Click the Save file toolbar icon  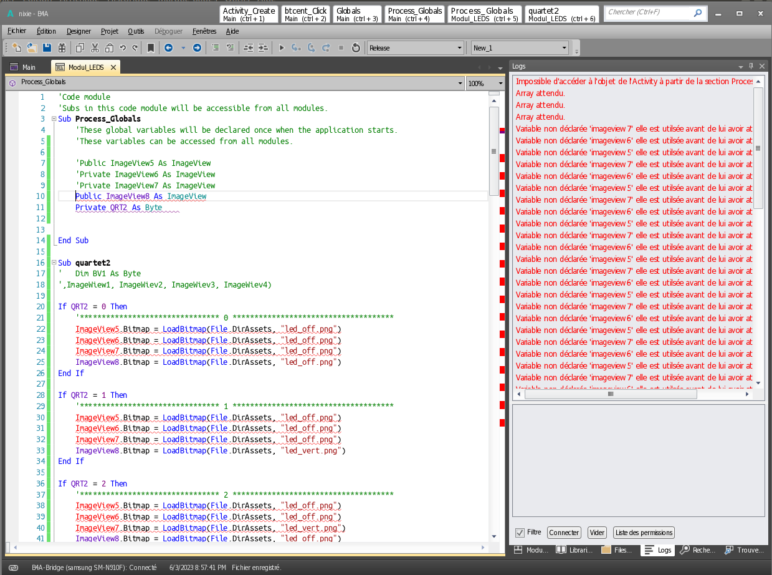47,48
